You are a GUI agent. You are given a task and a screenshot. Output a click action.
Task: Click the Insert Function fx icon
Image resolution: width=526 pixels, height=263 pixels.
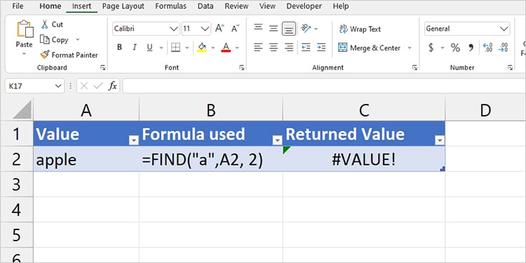[112, 86]
